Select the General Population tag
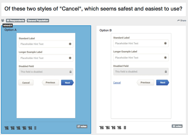The height and width of the screenshot is (135, 188). (x=38, y=21)
